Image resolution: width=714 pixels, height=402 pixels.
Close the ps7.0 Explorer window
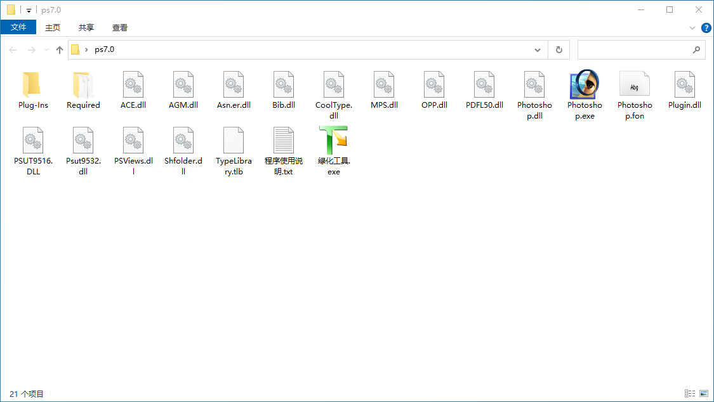pyautogui.click(x=699, y=10)
